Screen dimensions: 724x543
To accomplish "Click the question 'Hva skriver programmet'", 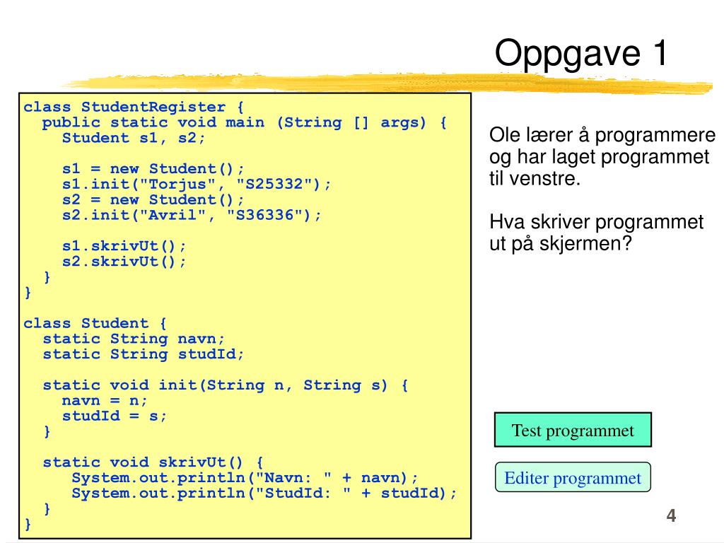I will 596,222.
